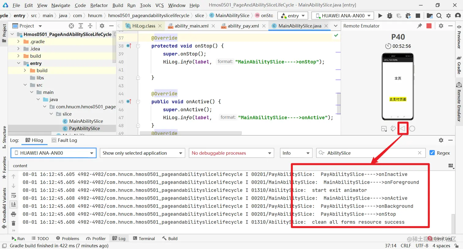
Task: Clear the log with trash icon
Action: (13, 223)
